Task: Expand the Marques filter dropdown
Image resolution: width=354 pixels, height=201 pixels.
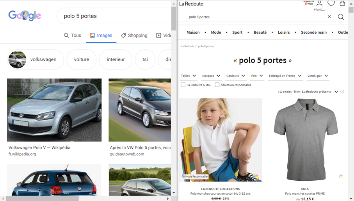Action: [211, 76]
